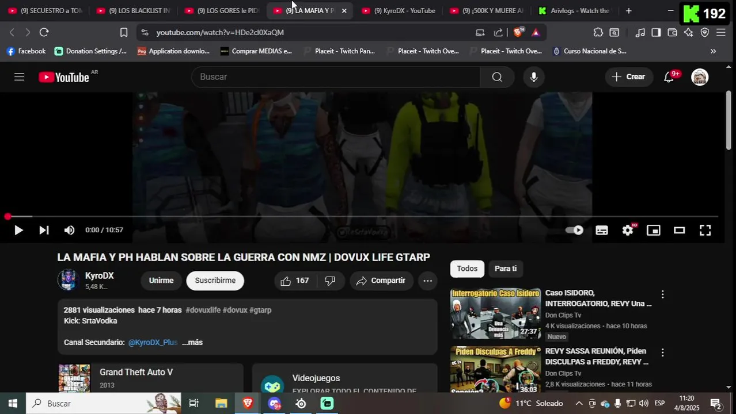Click the video progress bar
The image size is (736, 414).
pos(363,216)
